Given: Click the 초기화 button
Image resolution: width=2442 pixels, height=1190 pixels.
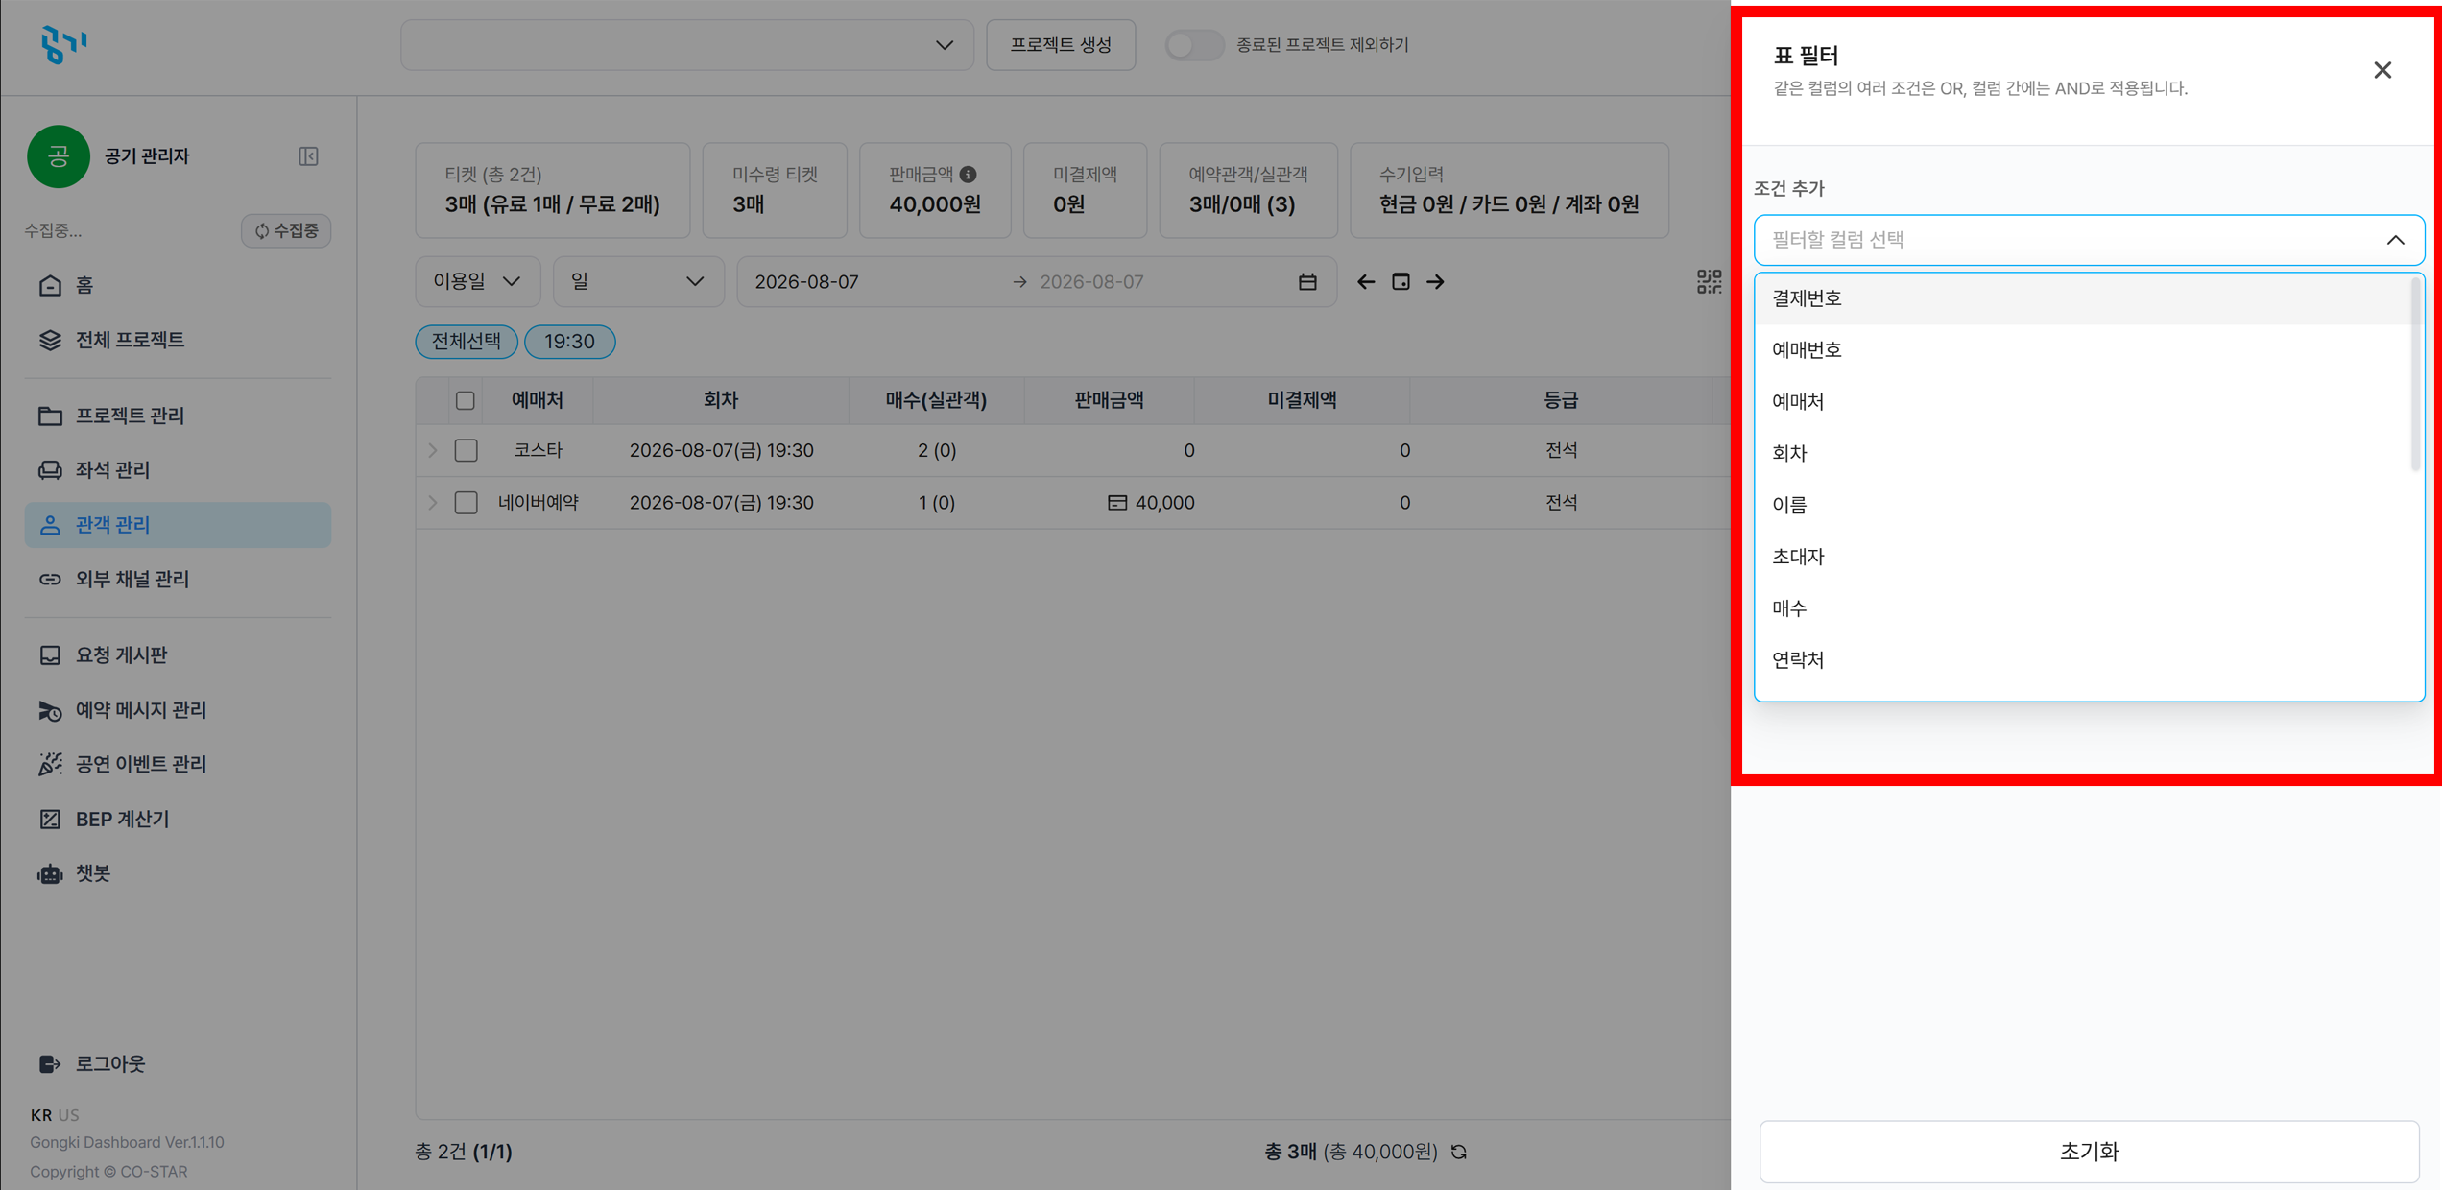Looking at the screenshot, I should (x=2088, y=1151).
